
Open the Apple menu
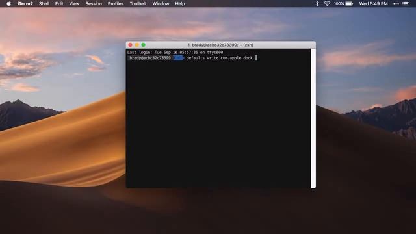click(x=8, y=3)
